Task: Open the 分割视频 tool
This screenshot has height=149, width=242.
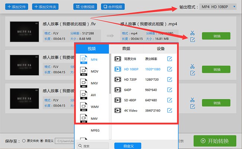Action: [x=85, y=7]
